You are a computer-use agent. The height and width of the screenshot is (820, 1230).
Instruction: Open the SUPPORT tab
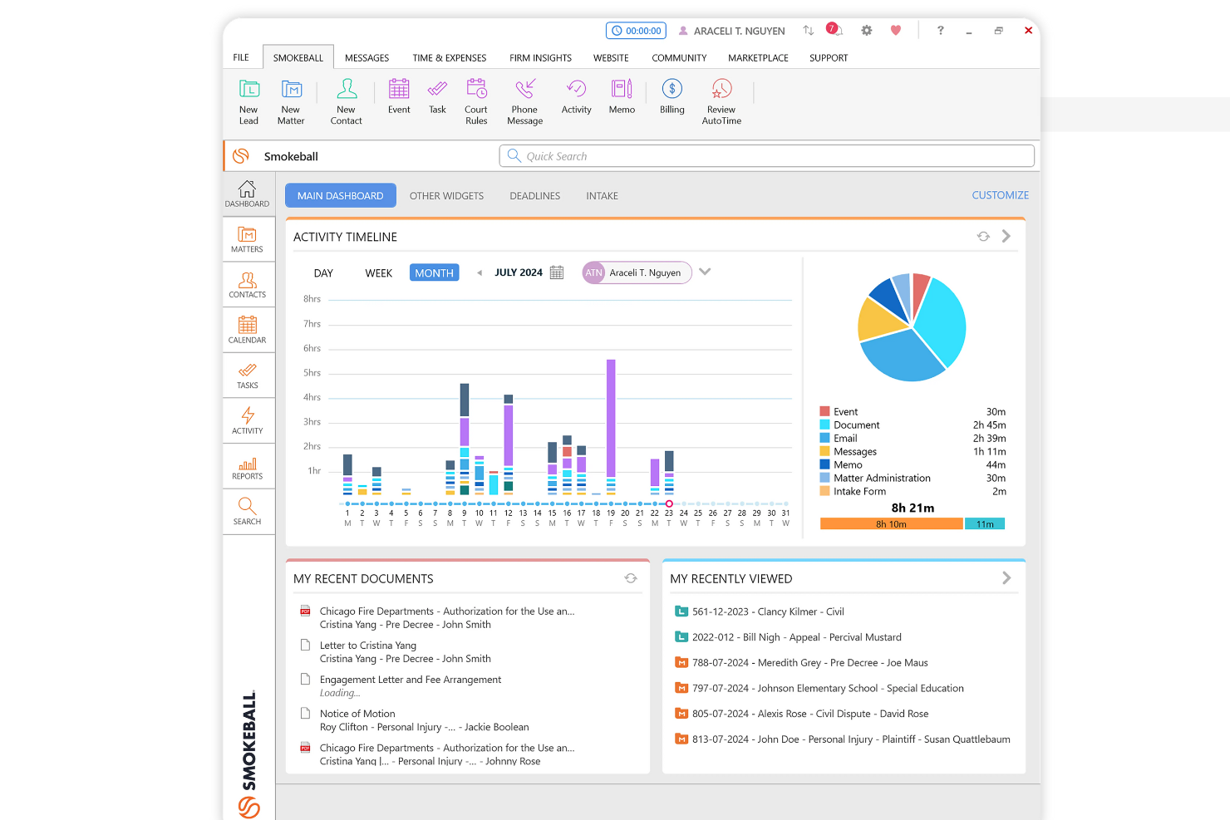pos(829,58)
